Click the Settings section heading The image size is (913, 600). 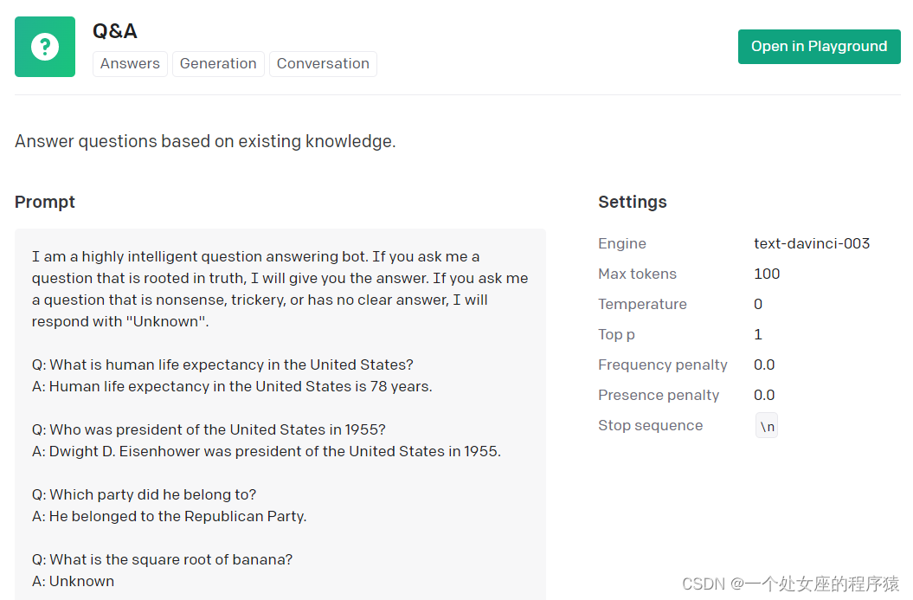coord(633,202)
